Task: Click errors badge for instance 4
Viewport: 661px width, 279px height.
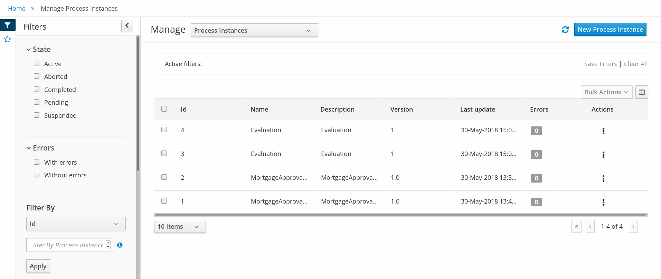Action: pyautogui.click(x=536, y=131)
